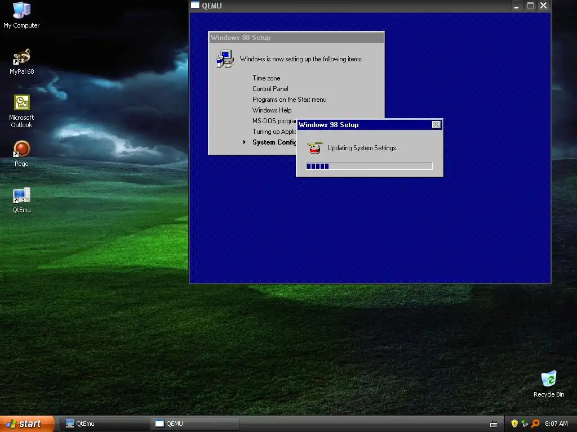Click 'Programs on the Start menu' item
The width and height of the screenshot is (577, 432).
pos(289,100)
